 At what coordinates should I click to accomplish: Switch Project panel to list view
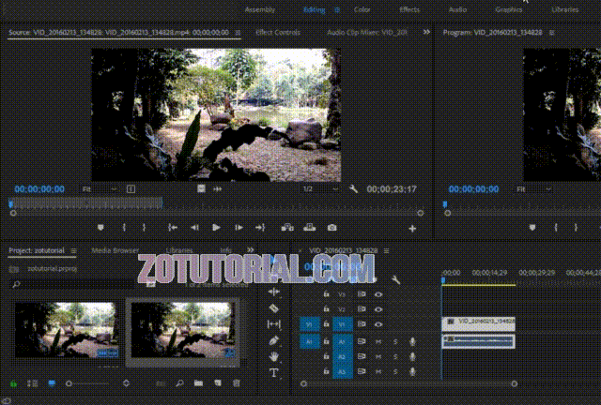point(32,383)
